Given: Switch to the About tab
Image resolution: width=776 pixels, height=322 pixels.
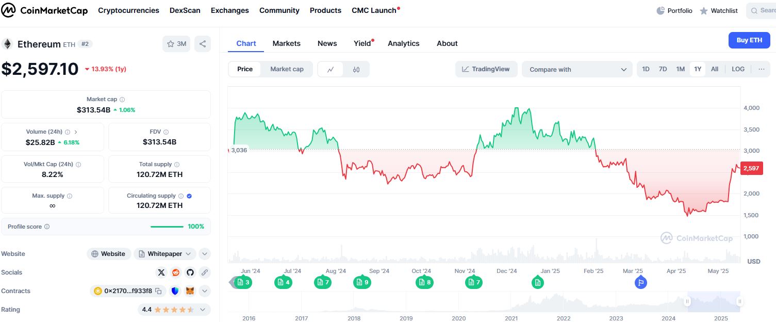Looking at the screenshot, I should [447, 43].
